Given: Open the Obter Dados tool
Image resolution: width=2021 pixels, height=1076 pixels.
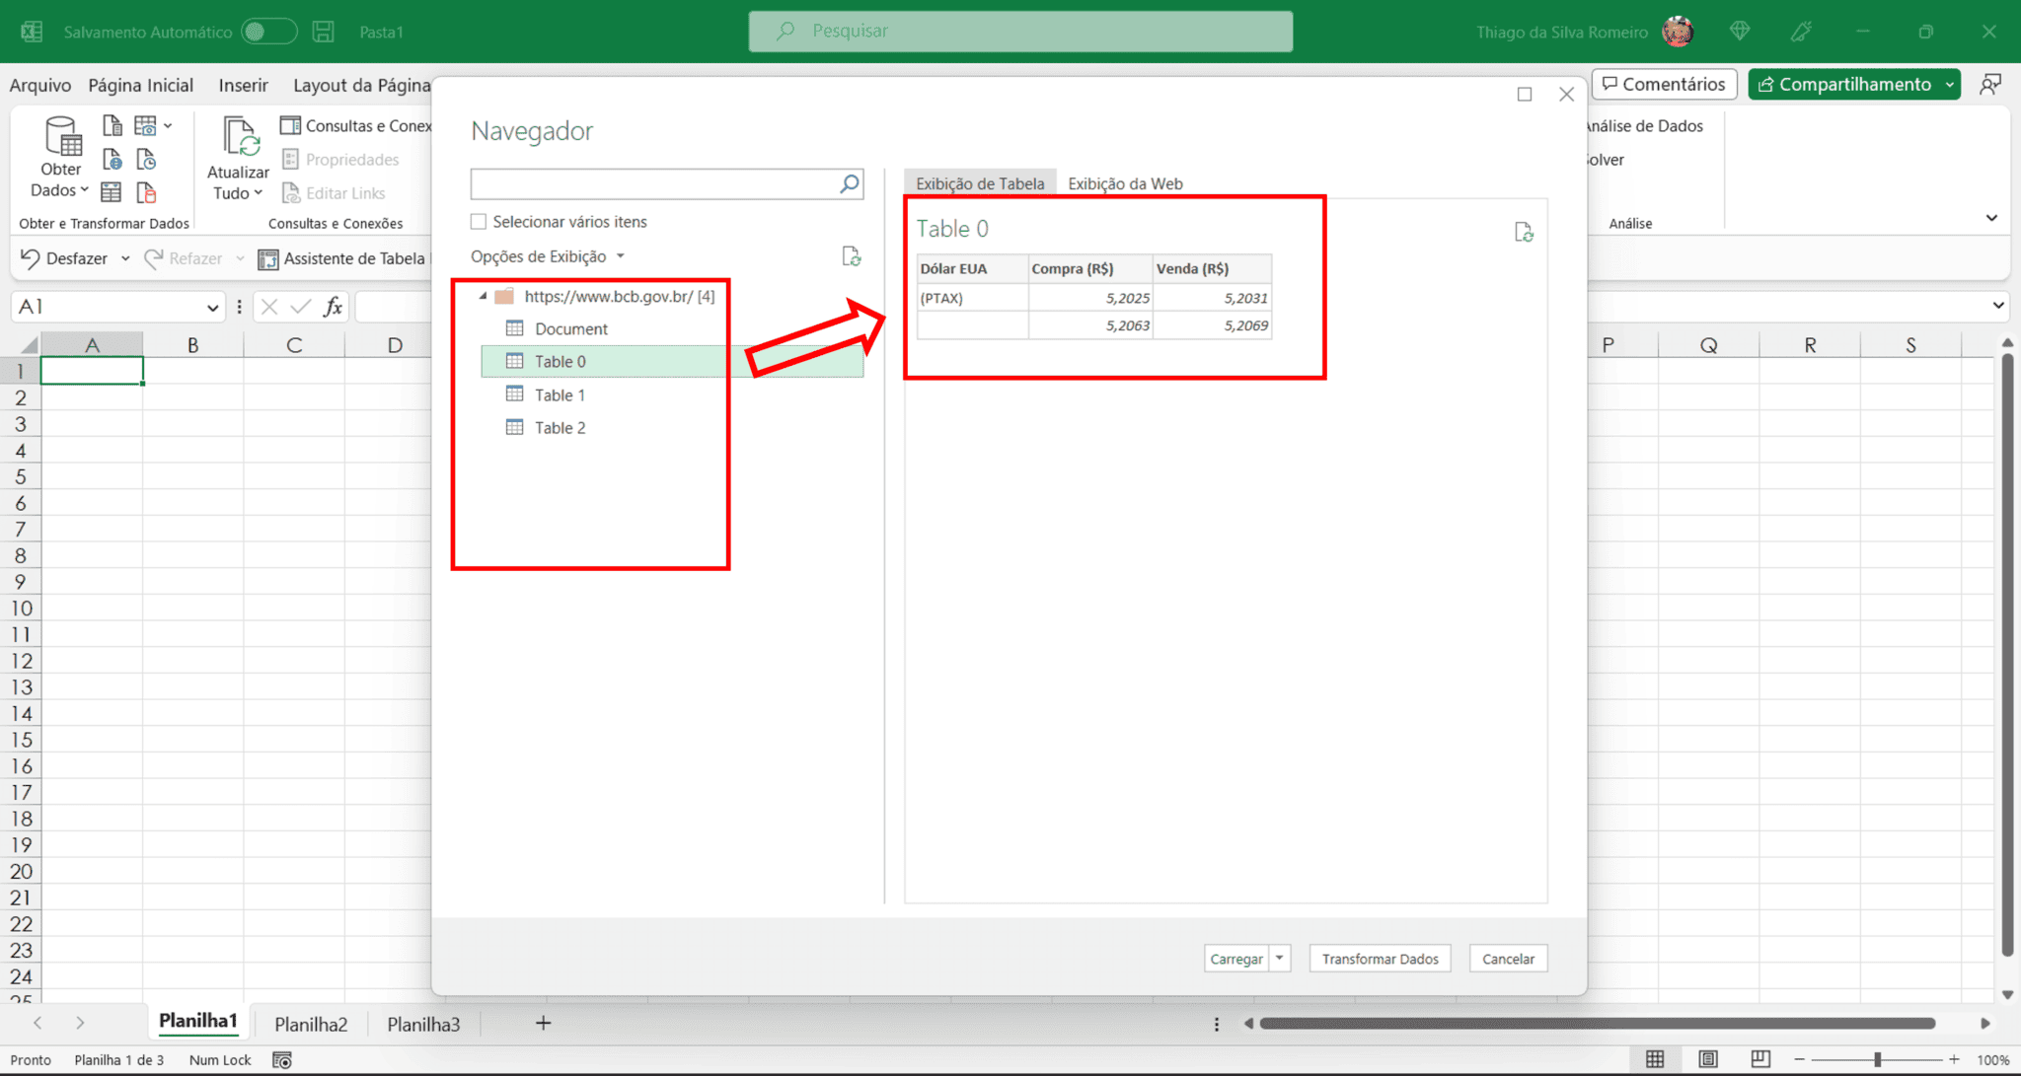Looking at the screenshot, I should pos(60,158).
